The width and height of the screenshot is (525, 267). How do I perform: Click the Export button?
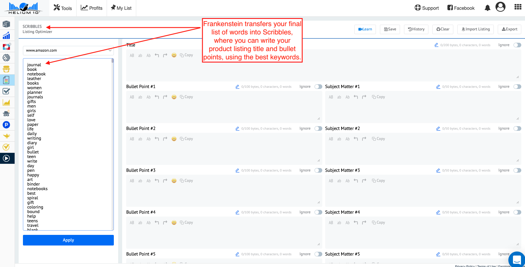click(x=510, y=29)
